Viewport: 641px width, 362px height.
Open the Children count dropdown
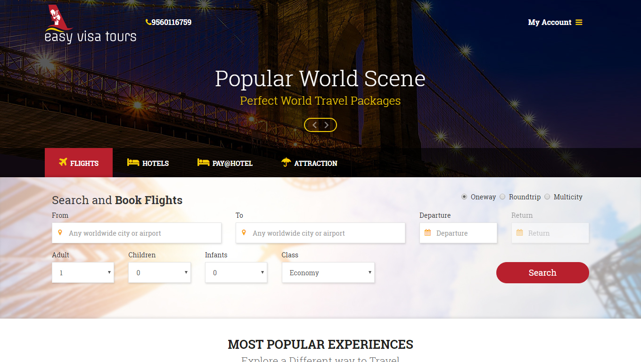click(x=160, y=272)
